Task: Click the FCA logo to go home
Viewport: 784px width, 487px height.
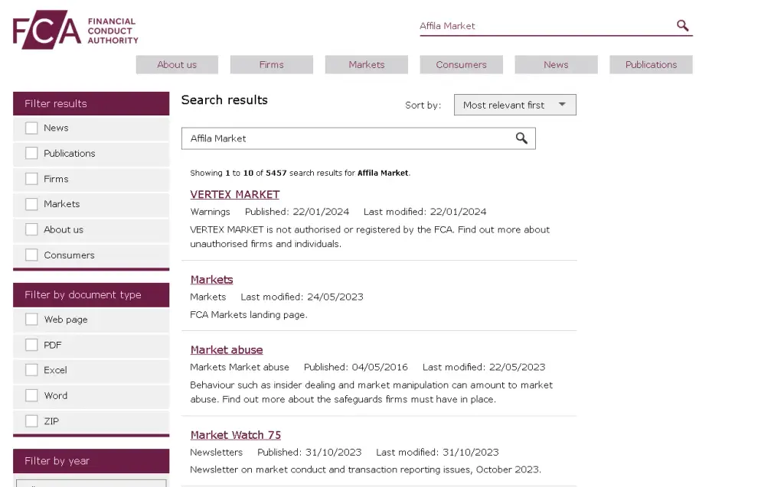Action: [76, 30]
